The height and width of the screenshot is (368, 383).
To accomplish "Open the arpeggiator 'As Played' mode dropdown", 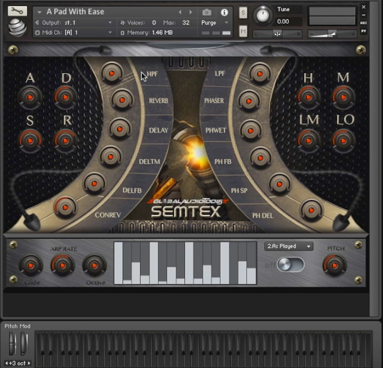I will (288, 246).
